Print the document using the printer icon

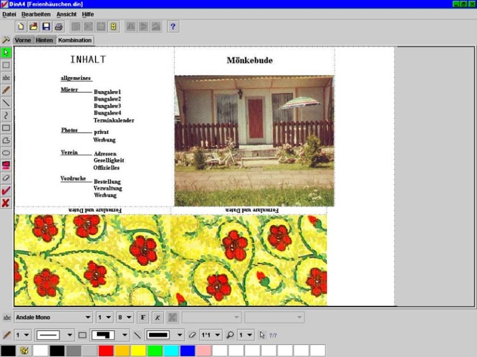[x=58, y=27]
